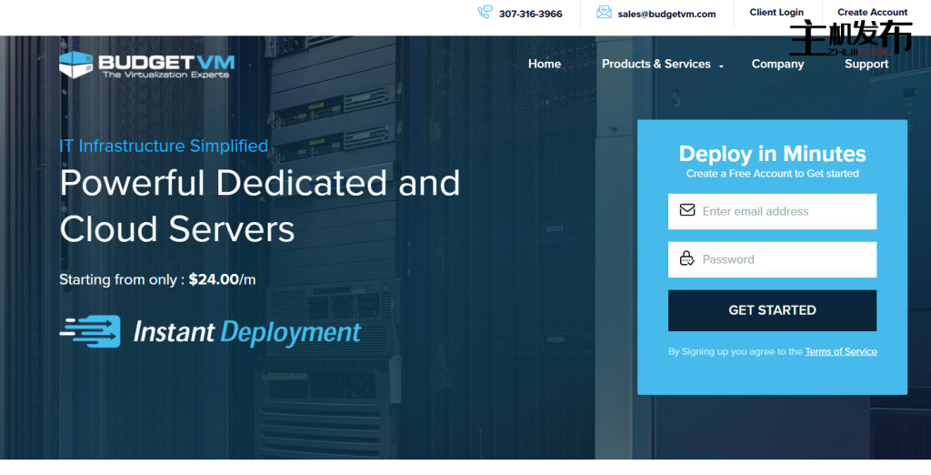Click the Instant Deployment speed arrows icon
Viewport: 931px width, 475px height.
pyautogui.click(x=90, y=331)
